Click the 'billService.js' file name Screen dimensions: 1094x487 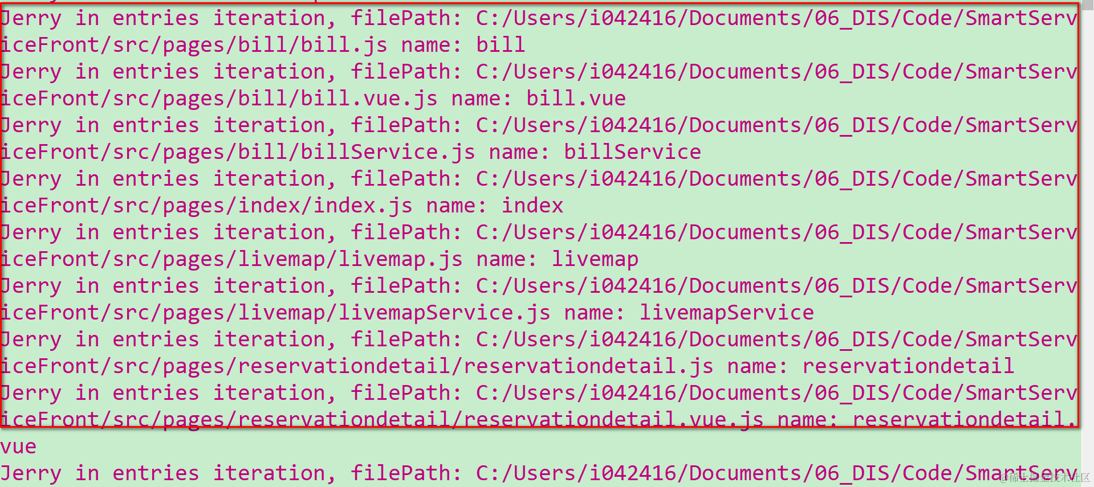[x=388, y=152]
